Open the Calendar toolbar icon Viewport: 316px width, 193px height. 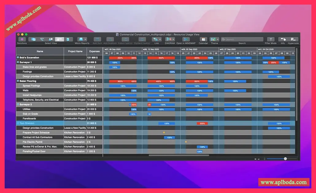click(203, 39)
